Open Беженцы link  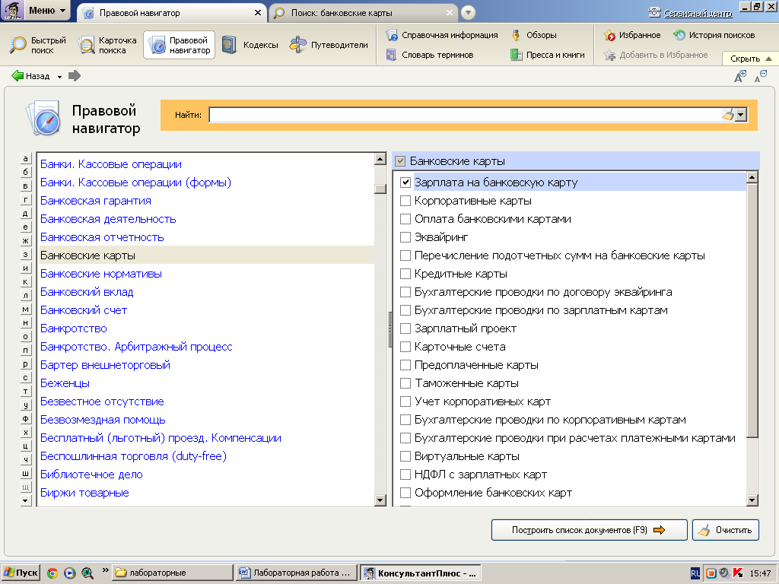[65, 383]
